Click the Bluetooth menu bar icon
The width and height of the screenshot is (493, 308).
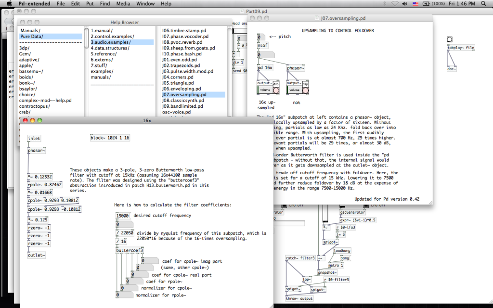384,4
